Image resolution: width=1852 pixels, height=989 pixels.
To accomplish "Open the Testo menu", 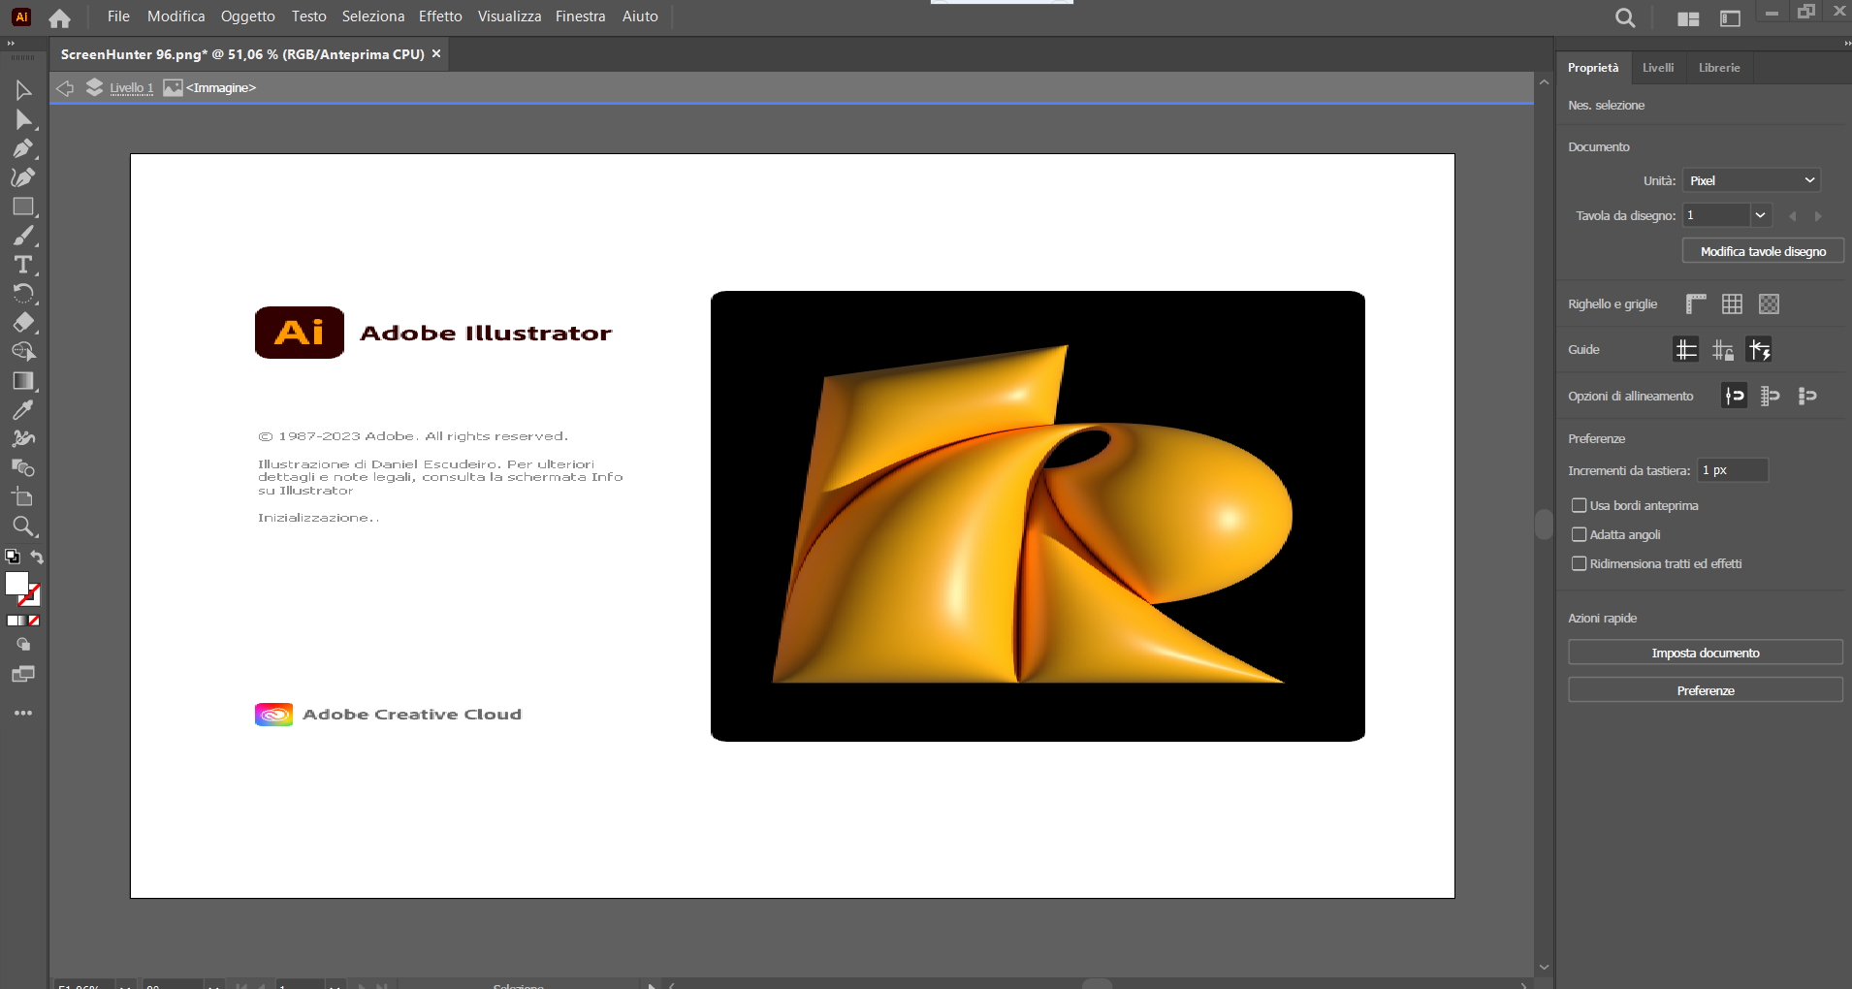I will point(309,16).
